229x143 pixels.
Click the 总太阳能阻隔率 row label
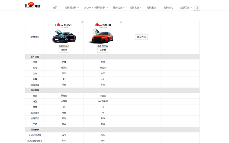pyautogui.click(x=35, y=141)
